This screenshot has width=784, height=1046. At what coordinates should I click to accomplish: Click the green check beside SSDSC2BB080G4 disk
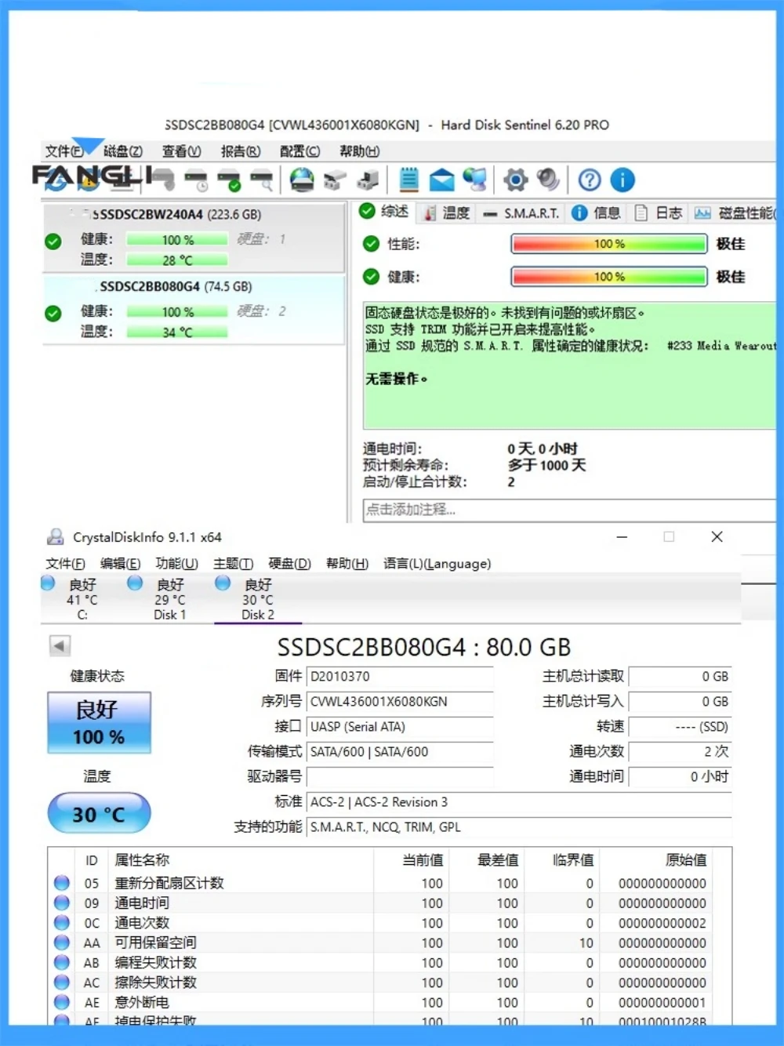pos(53,314)
